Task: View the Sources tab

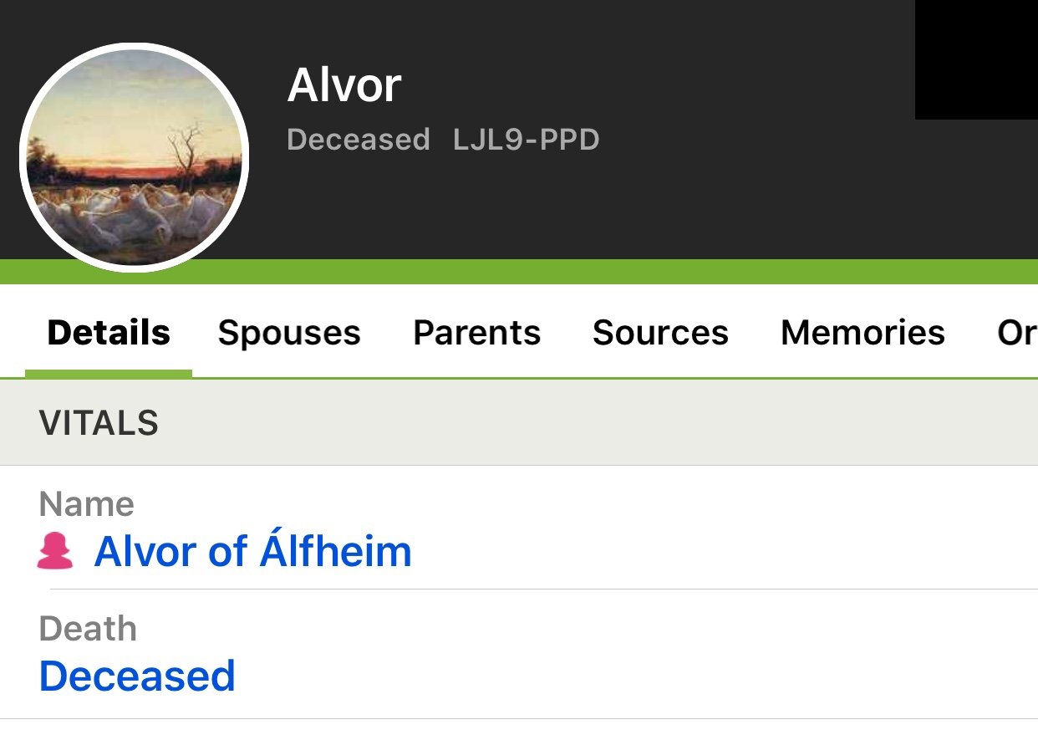Action: pyautogui.click(x=660, y=333)
